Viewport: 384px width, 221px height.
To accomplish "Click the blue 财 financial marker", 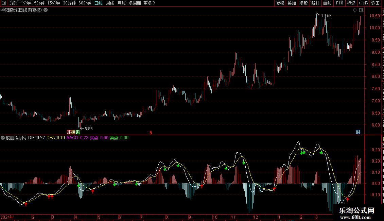I will 358,132.
